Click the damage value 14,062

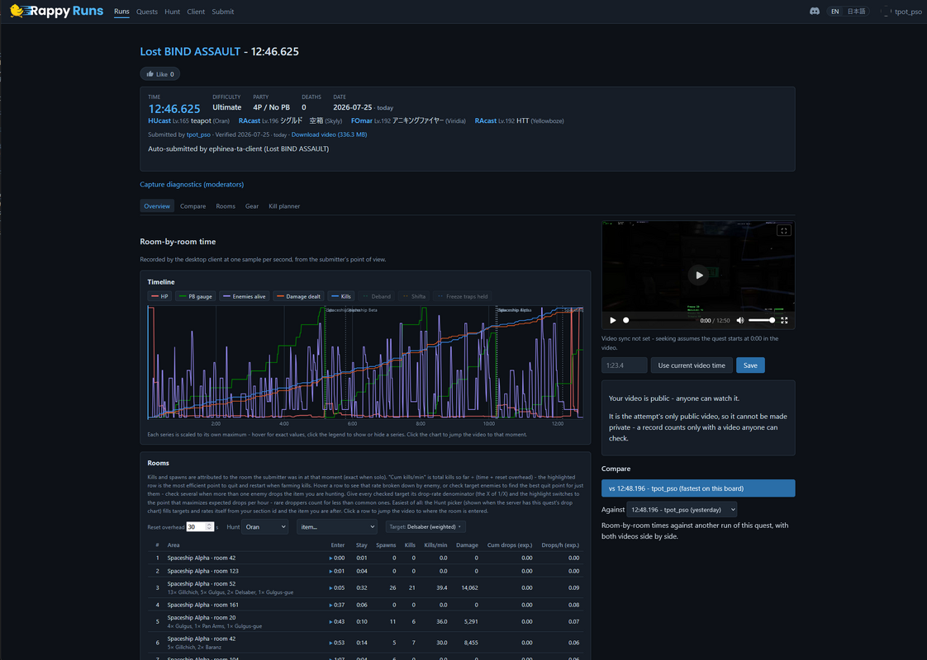(469, 588)
